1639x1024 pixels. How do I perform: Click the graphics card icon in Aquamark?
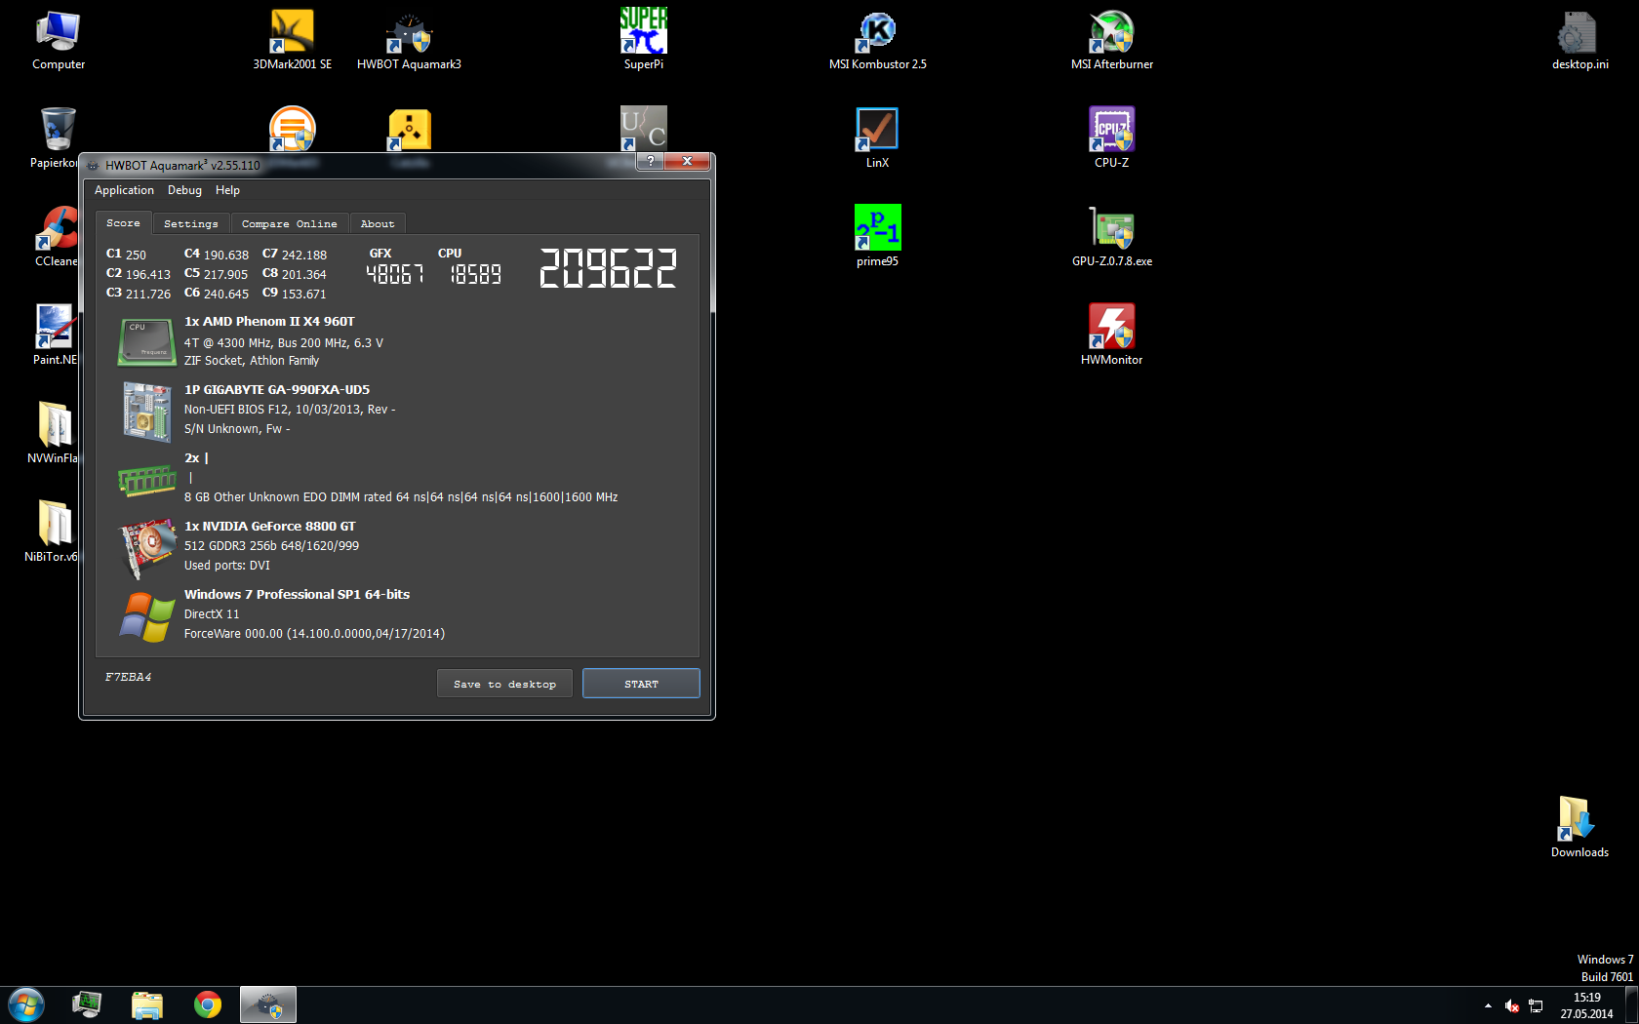click(x=146, y=548)
